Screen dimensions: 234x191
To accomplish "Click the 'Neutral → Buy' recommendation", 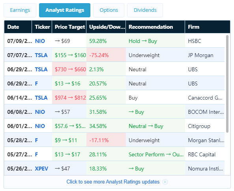I will click(146, 126).
